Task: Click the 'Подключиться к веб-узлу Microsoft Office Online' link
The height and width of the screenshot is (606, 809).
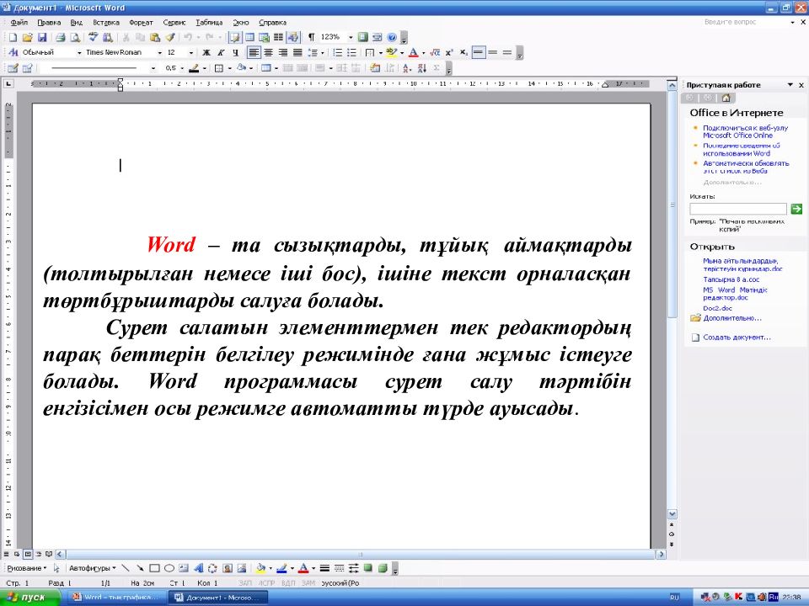Action: 745,131
